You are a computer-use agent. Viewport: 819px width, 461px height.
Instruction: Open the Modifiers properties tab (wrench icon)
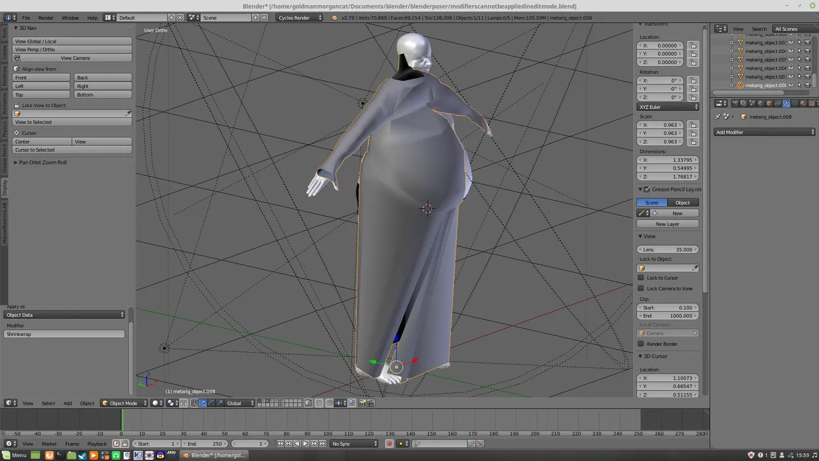(x=786, y=103)
